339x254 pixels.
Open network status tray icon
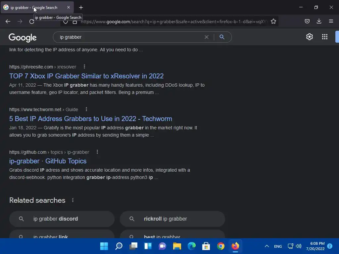[x=290, y=246]
